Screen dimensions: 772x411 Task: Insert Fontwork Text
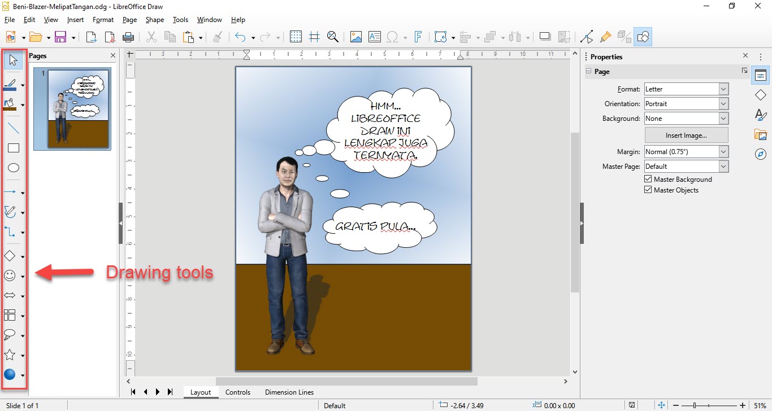tap(418, 37)
